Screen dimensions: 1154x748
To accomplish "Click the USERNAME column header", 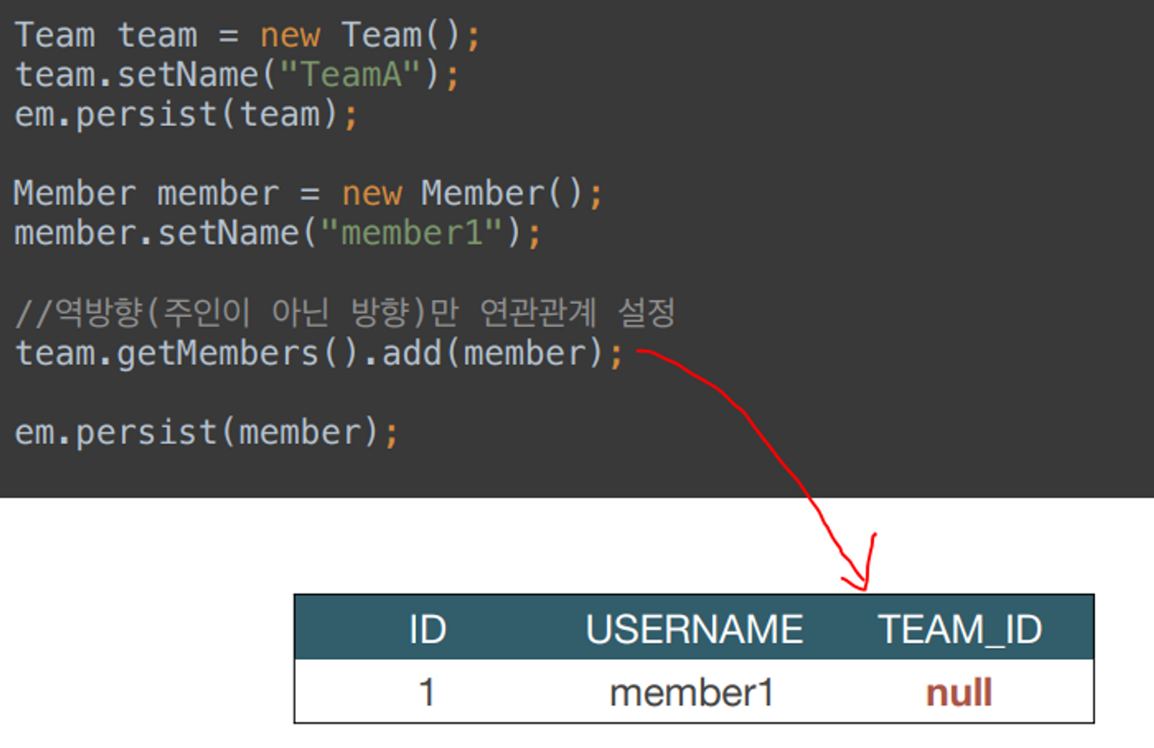I will [x=694, y=629].
